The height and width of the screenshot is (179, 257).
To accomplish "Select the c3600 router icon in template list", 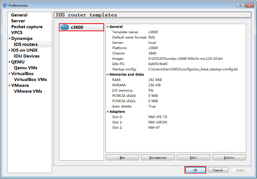I will (65, 27).
